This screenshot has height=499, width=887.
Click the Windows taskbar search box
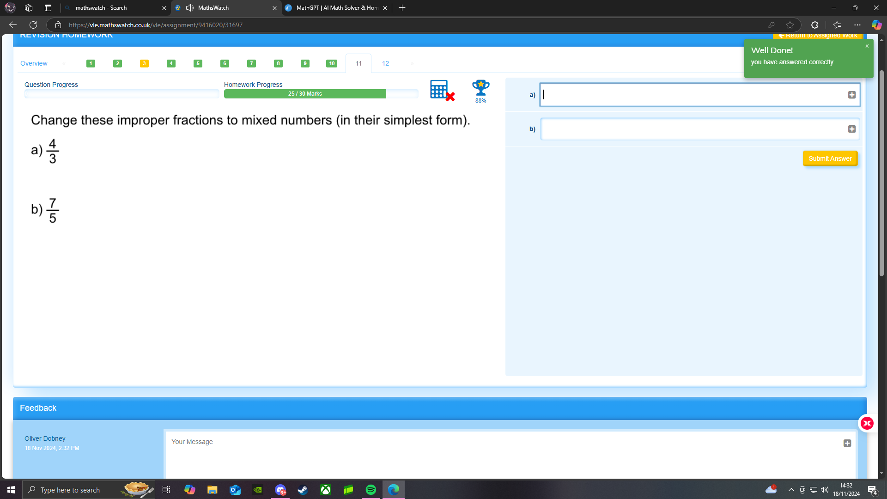point(88,490)
